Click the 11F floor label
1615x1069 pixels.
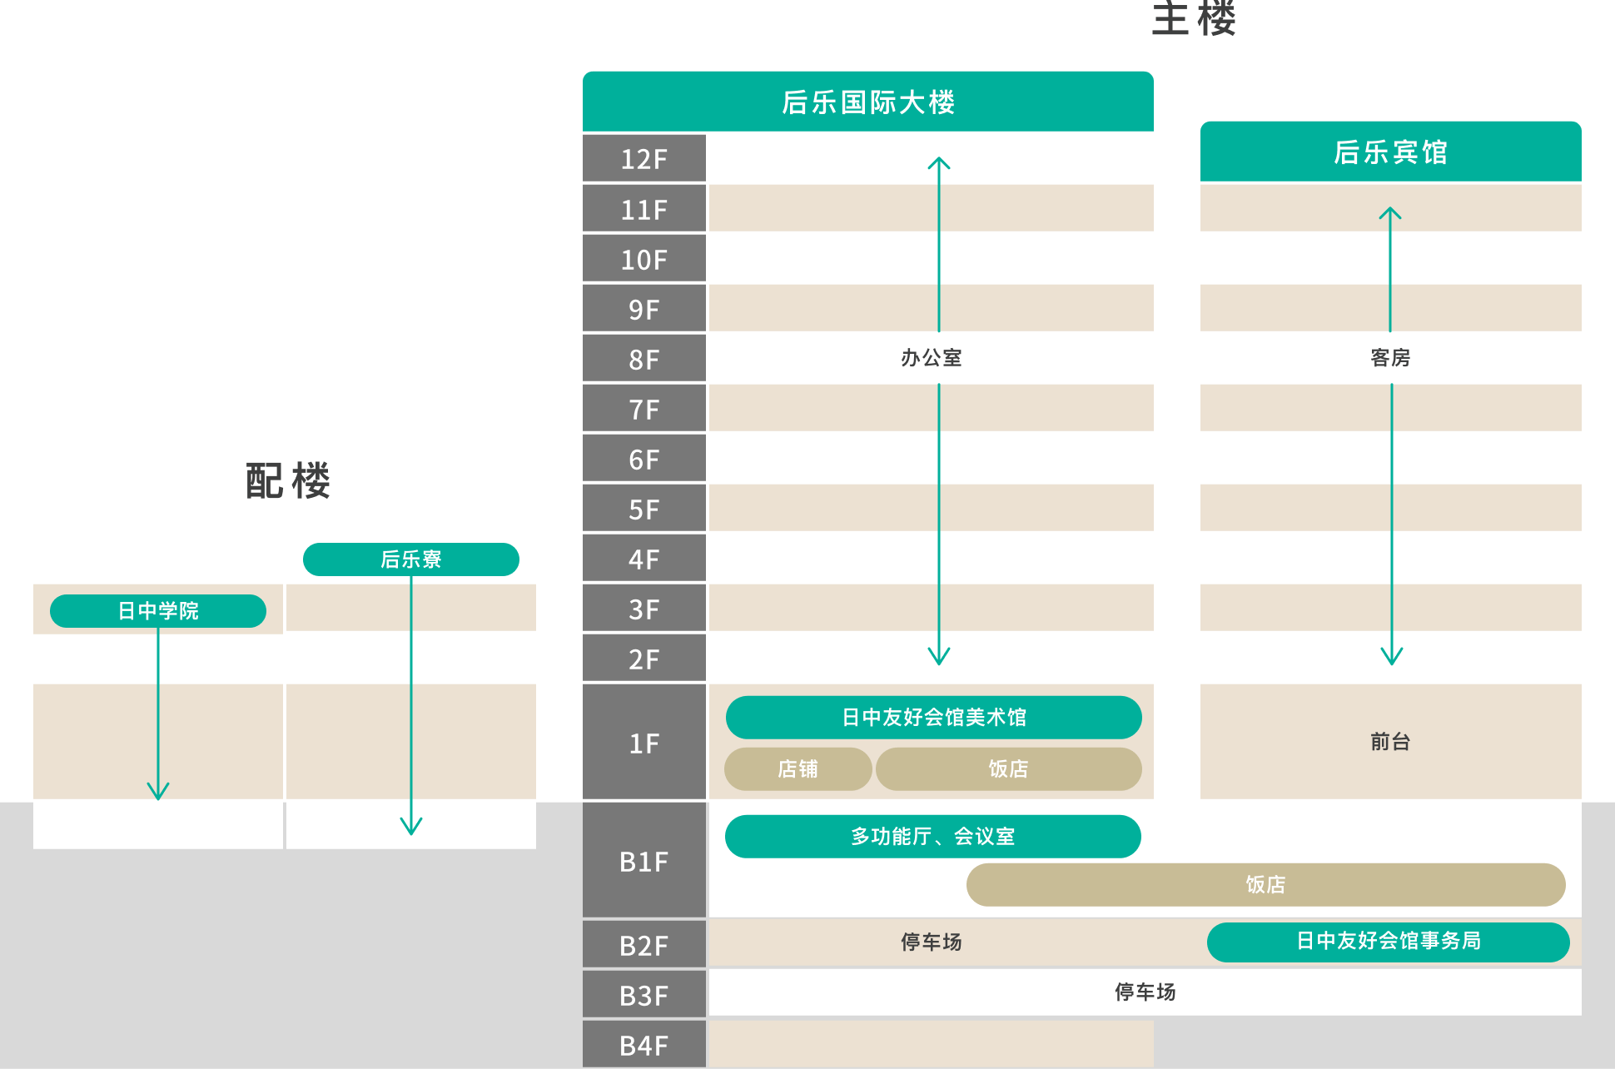(644, 208)
